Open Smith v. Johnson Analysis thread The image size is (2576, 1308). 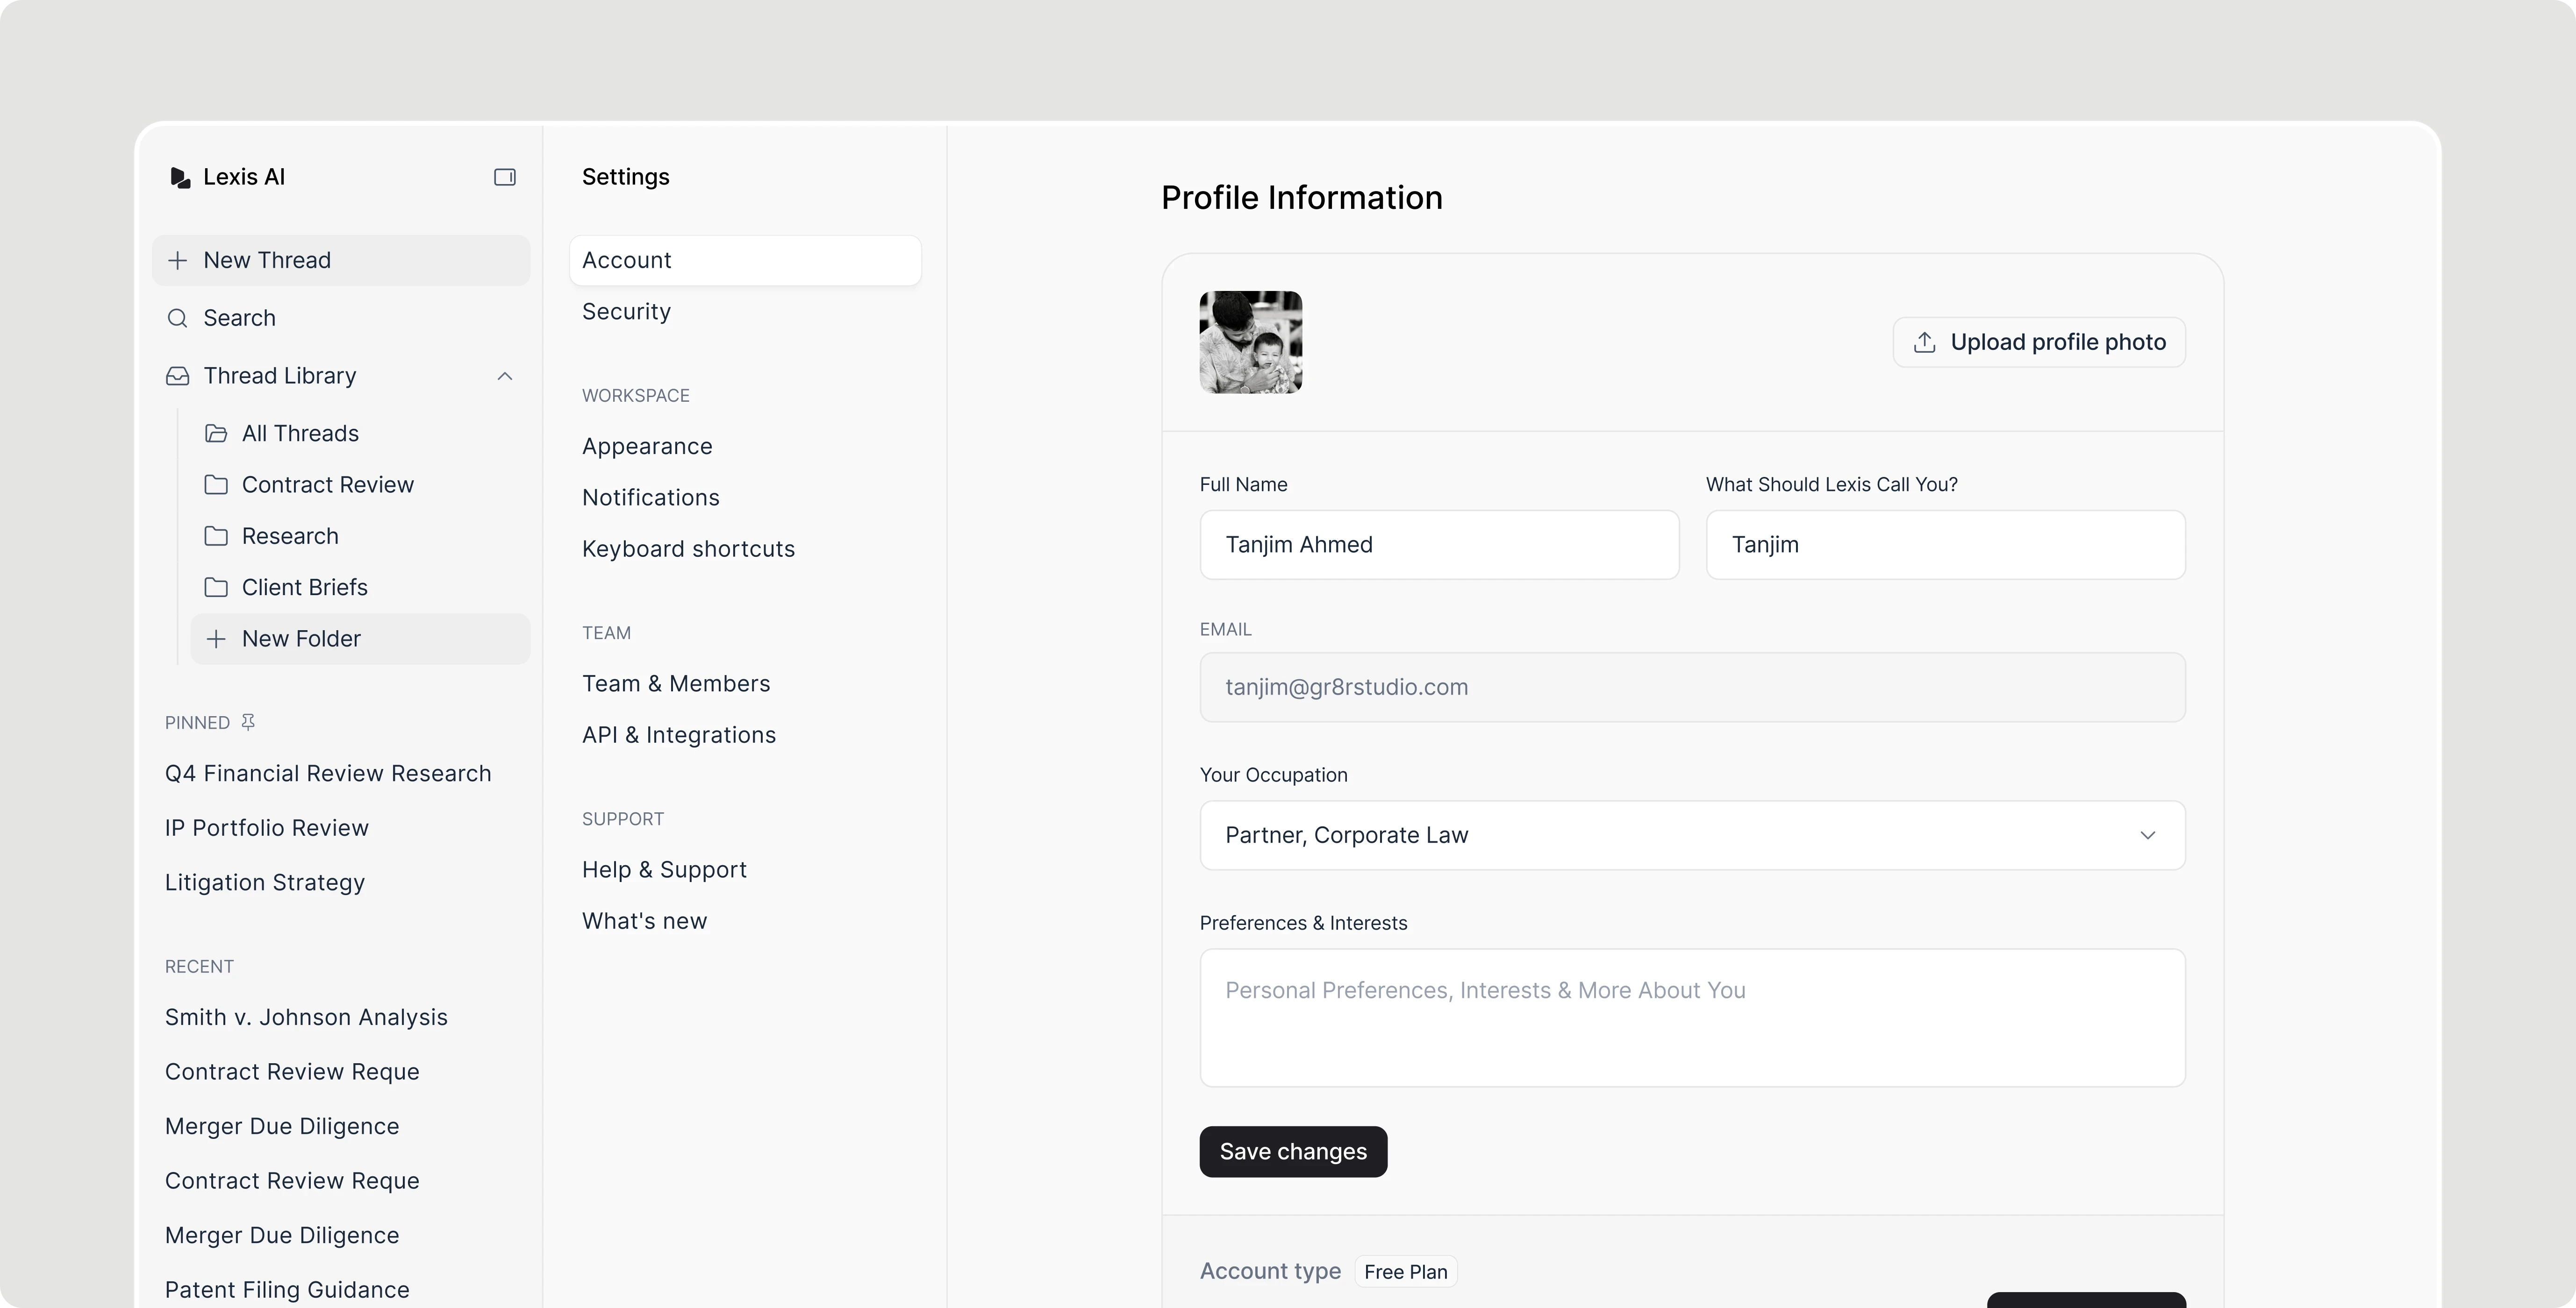point(306,1017)
